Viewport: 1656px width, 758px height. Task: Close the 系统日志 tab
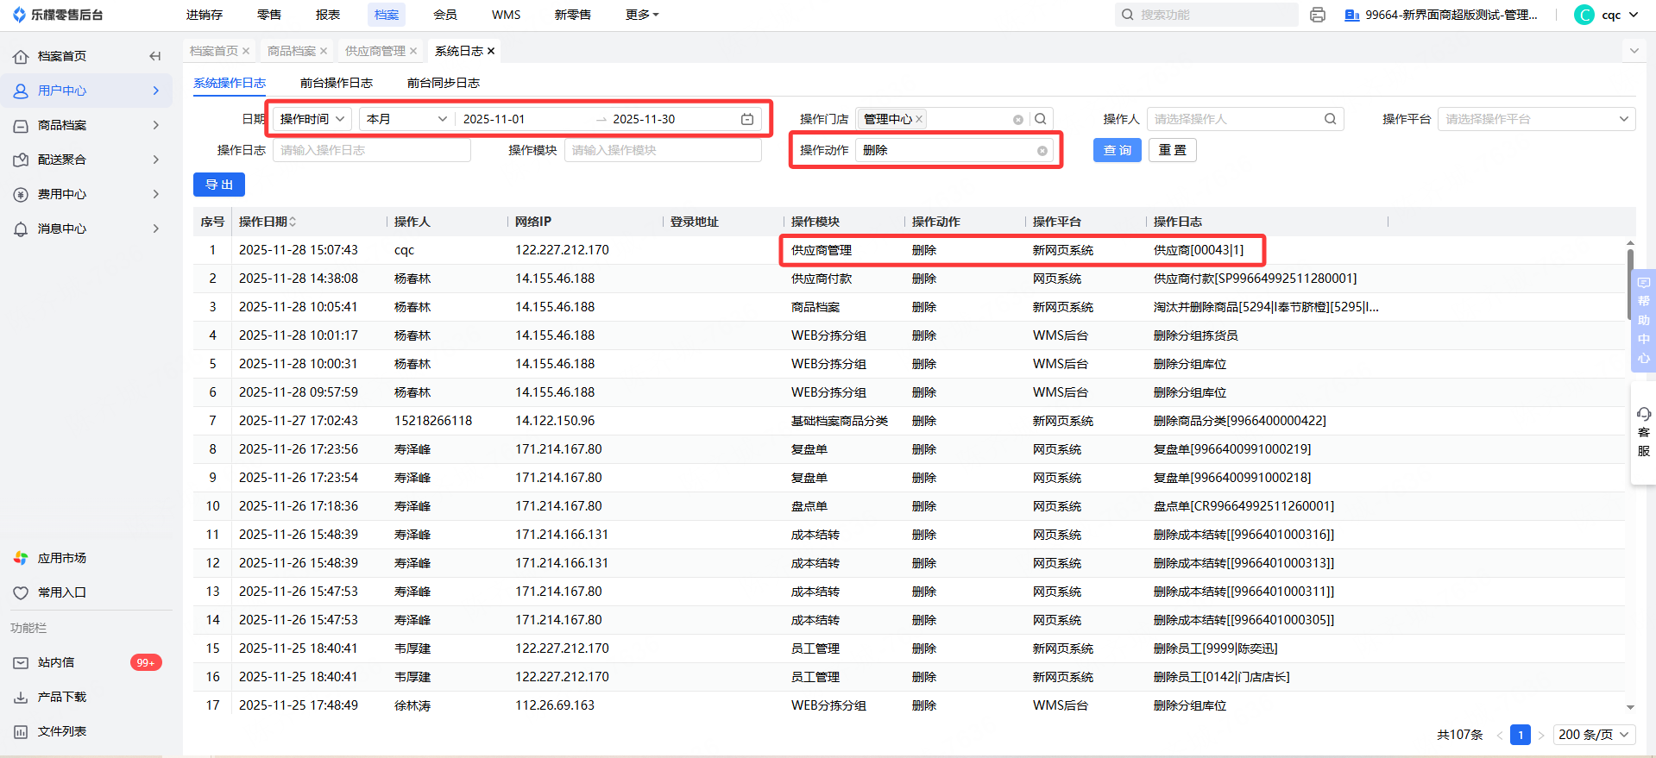pos(491,51)
